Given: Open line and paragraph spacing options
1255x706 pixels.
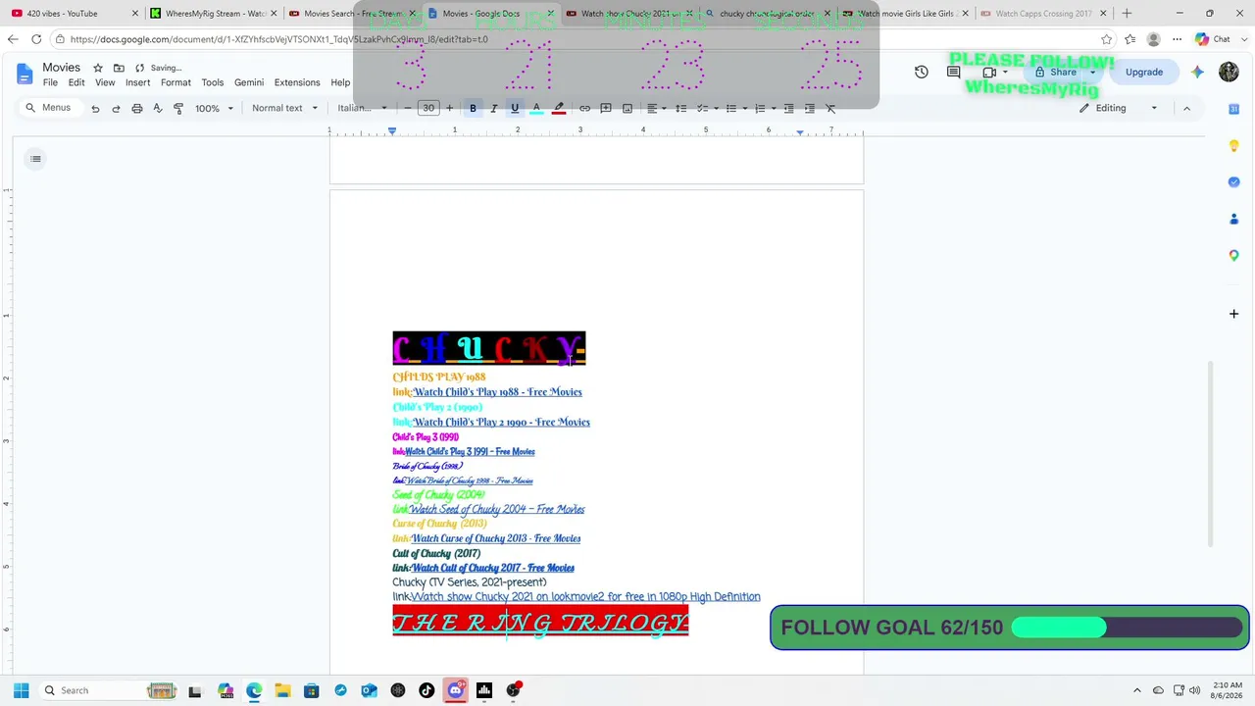Looking at the screenshot, I should point(680,108).
